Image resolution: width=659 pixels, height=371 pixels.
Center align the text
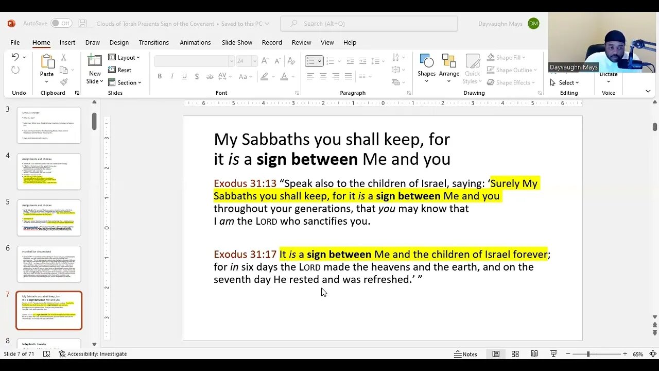point(323,76)
